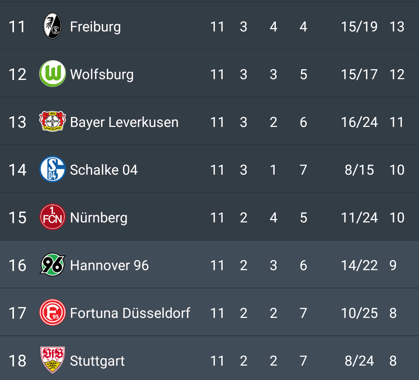Click position number 16 for Hannover
Viewport: 419px width, 380px height.
pyautogui.click(x=17, y=265)
